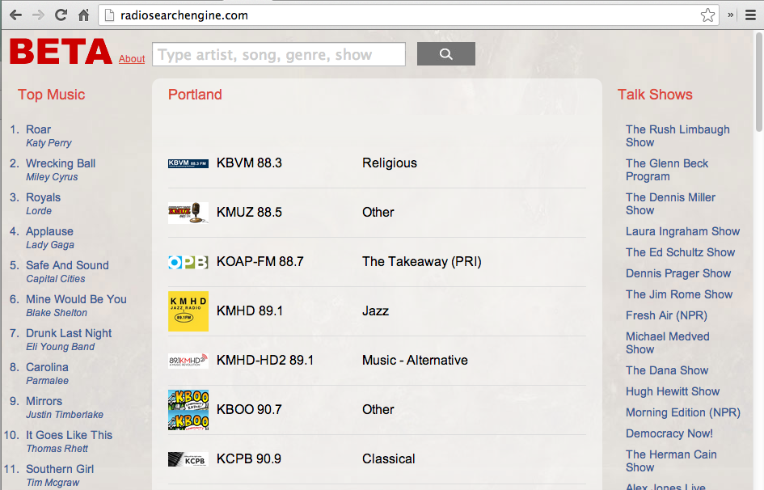Open Dennis Prager Show
Screen dimensions: 764x490
point(678,274)
